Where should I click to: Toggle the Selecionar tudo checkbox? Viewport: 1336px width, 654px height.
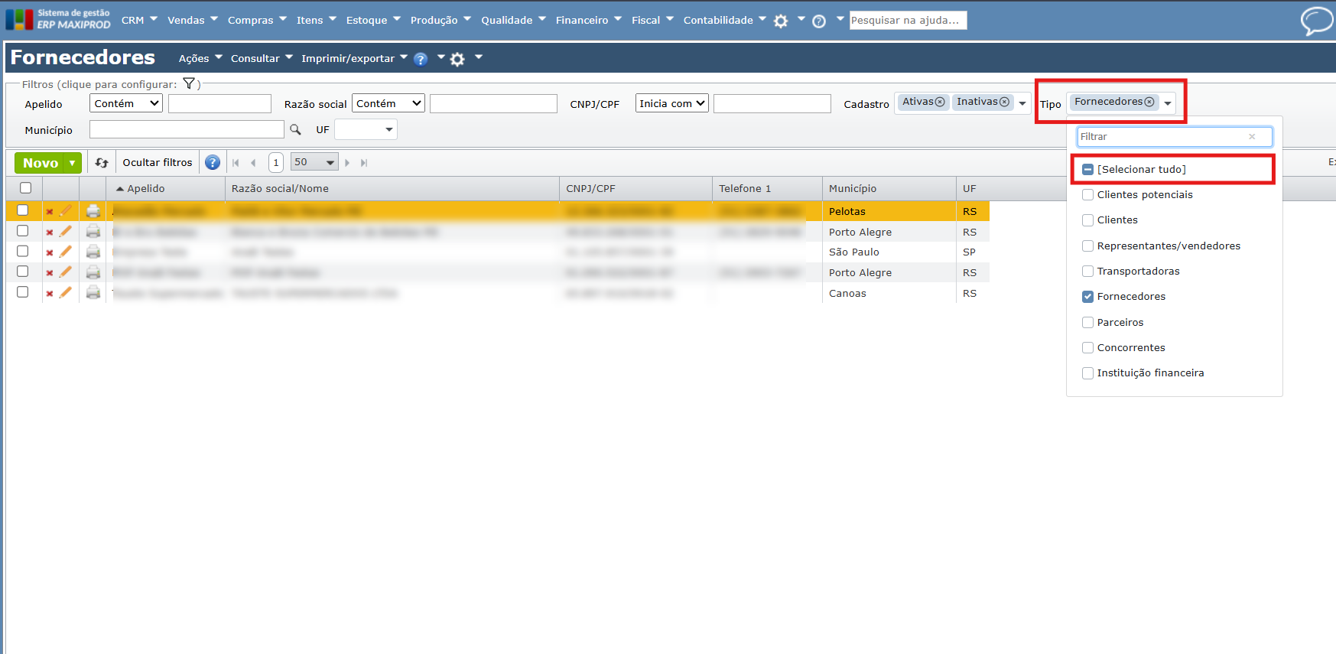pyautogui.click(x=1087, y=170)
